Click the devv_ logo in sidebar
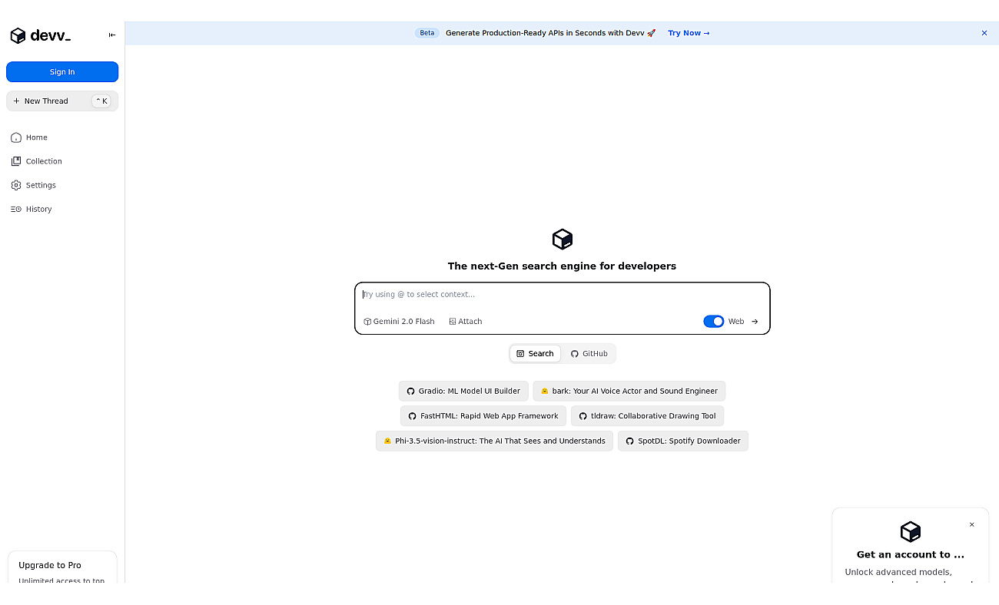Image resolution: width=999 pixels, height=605 pixels. pyautogui.click(x=40, y=35)
